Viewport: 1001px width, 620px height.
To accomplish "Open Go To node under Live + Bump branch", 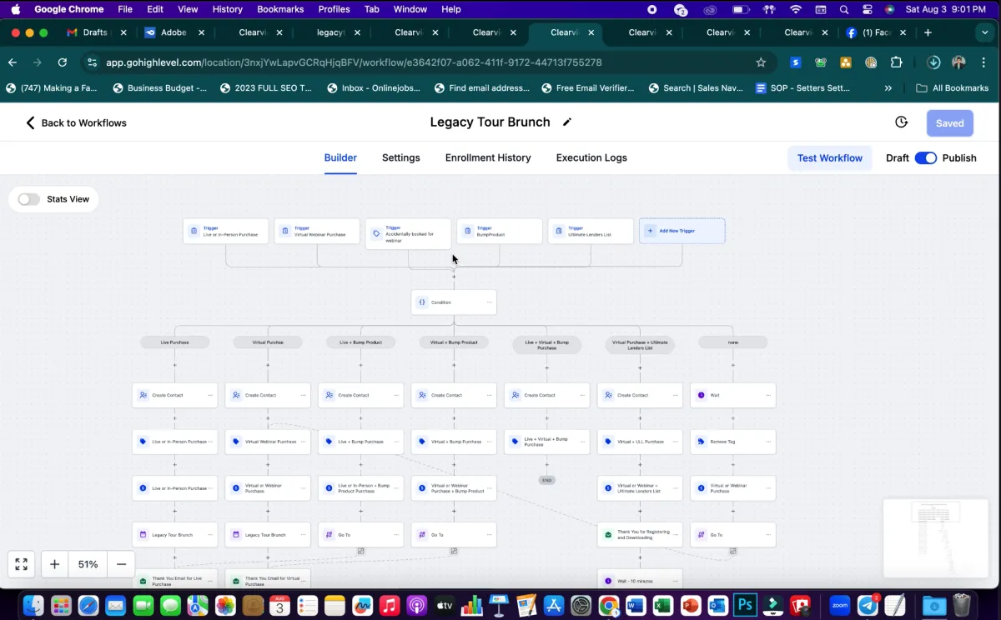I will coord(361,534).
